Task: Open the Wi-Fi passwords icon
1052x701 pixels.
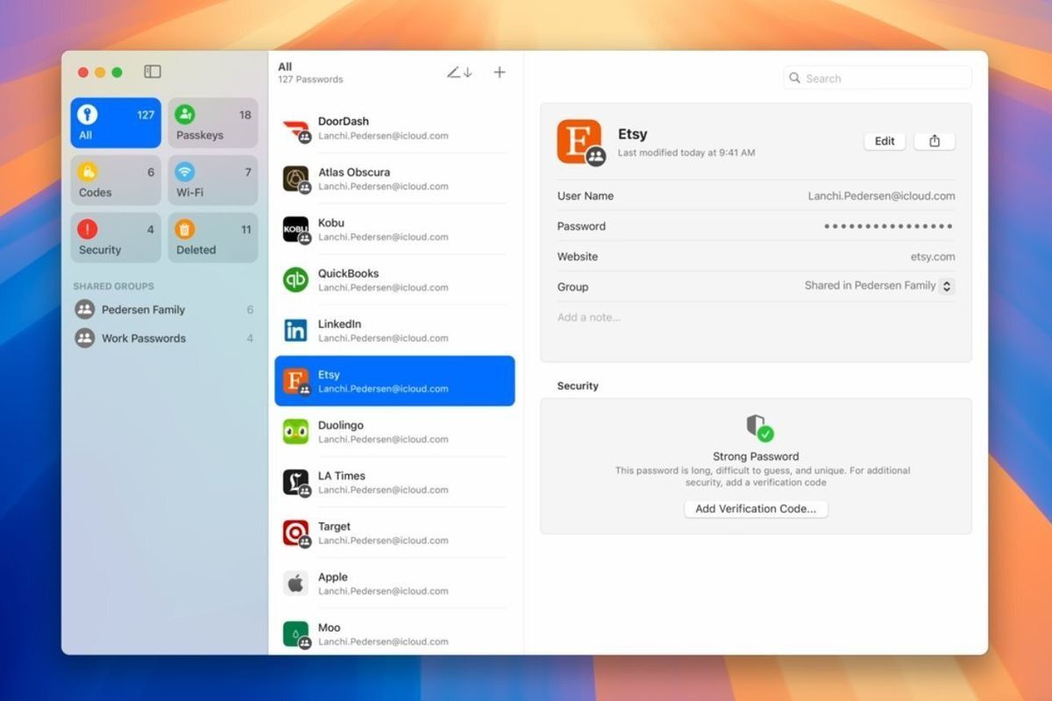Action: point(184,172)
